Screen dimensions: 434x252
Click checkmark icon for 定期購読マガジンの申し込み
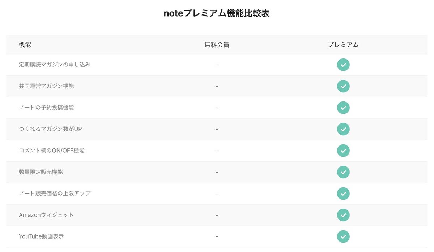pos(343,65)
